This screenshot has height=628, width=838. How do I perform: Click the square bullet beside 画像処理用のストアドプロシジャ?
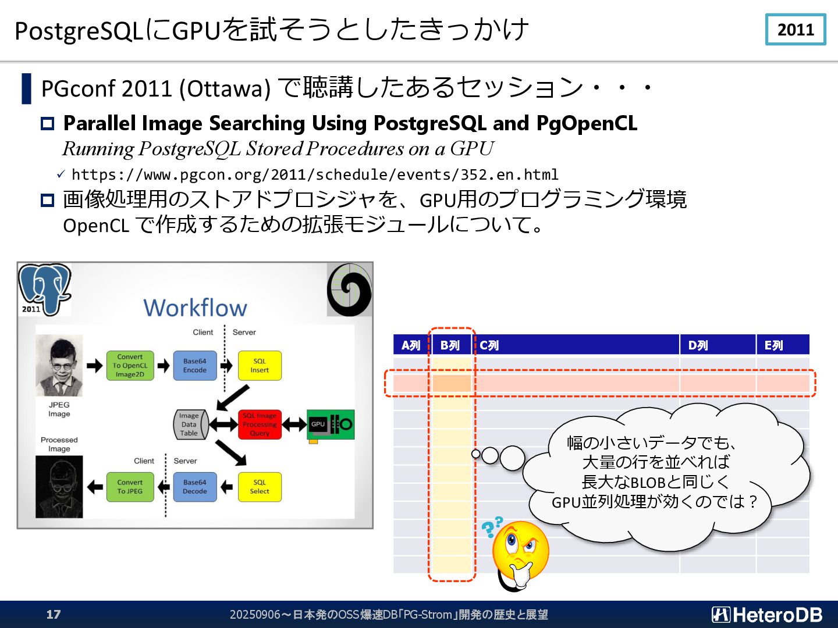click(x=47, y=200)
